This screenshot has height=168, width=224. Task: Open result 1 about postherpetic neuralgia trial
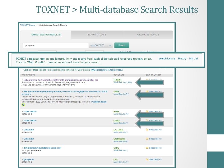61,80
